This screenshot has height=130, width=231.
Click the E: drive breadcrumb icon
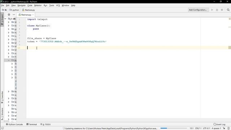(3, 10)
